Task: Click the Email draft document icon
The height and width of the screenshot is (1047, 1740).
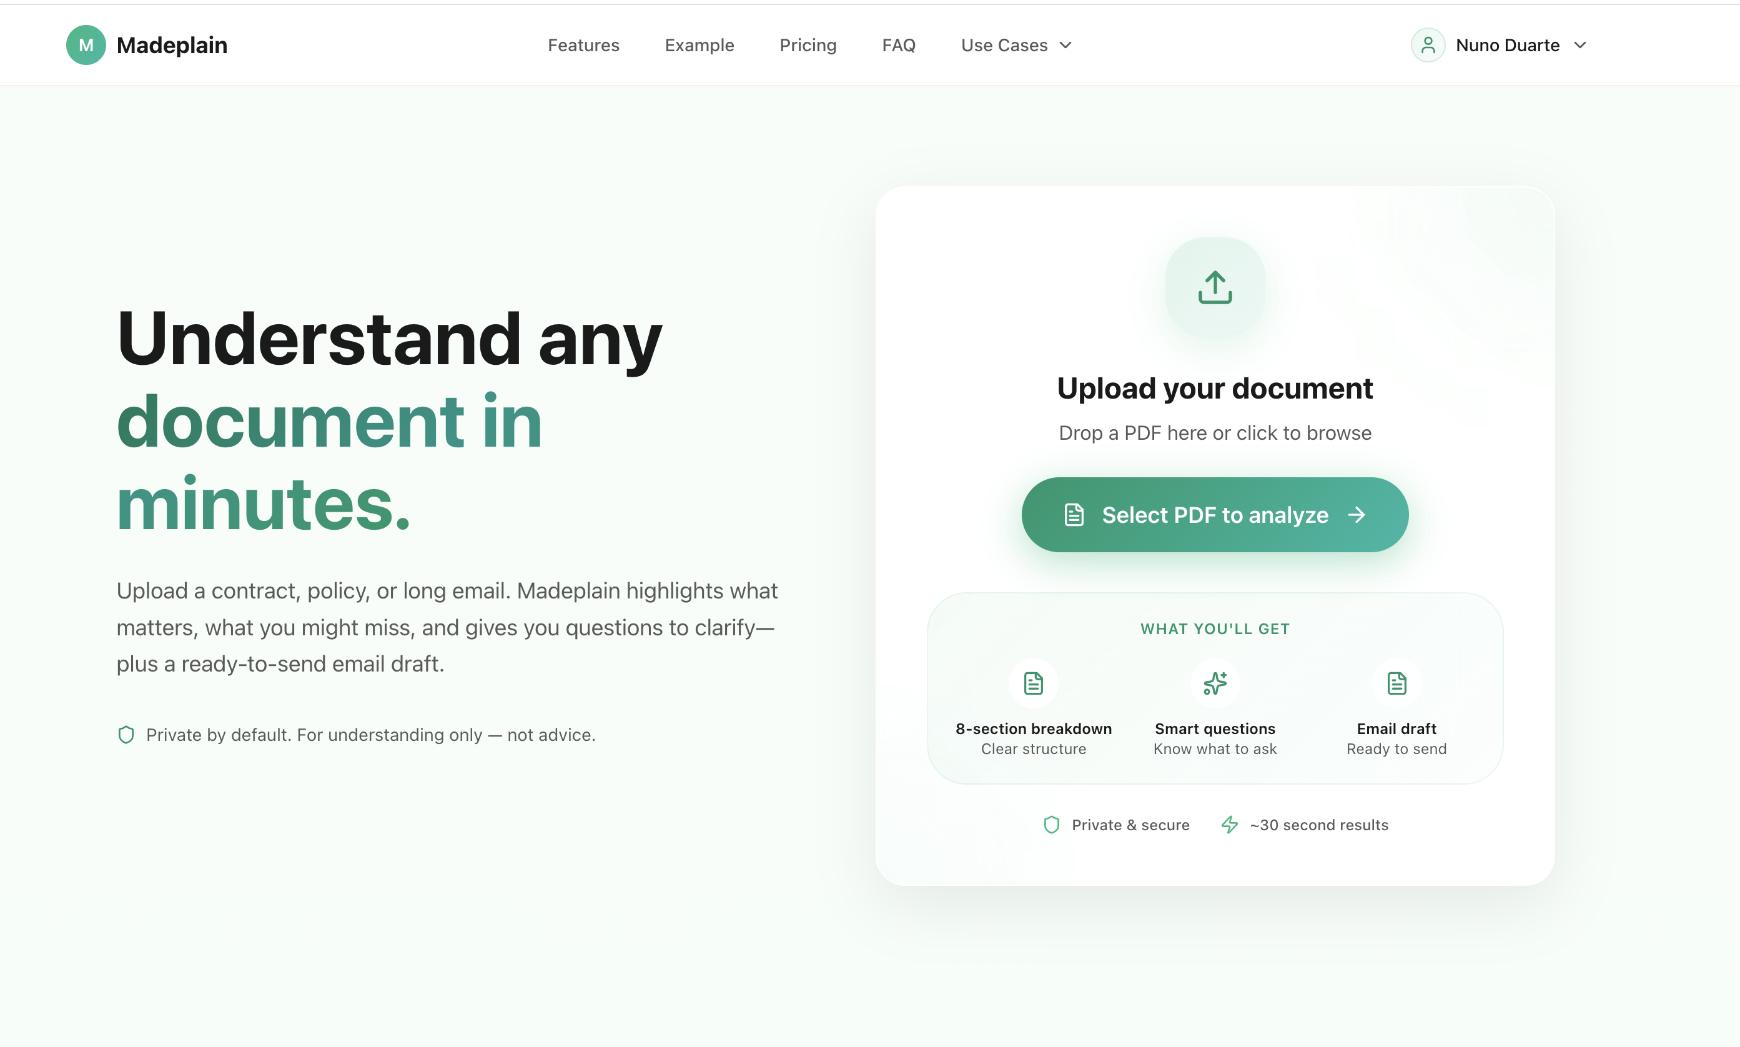Action: click(x=1396, y=682)
